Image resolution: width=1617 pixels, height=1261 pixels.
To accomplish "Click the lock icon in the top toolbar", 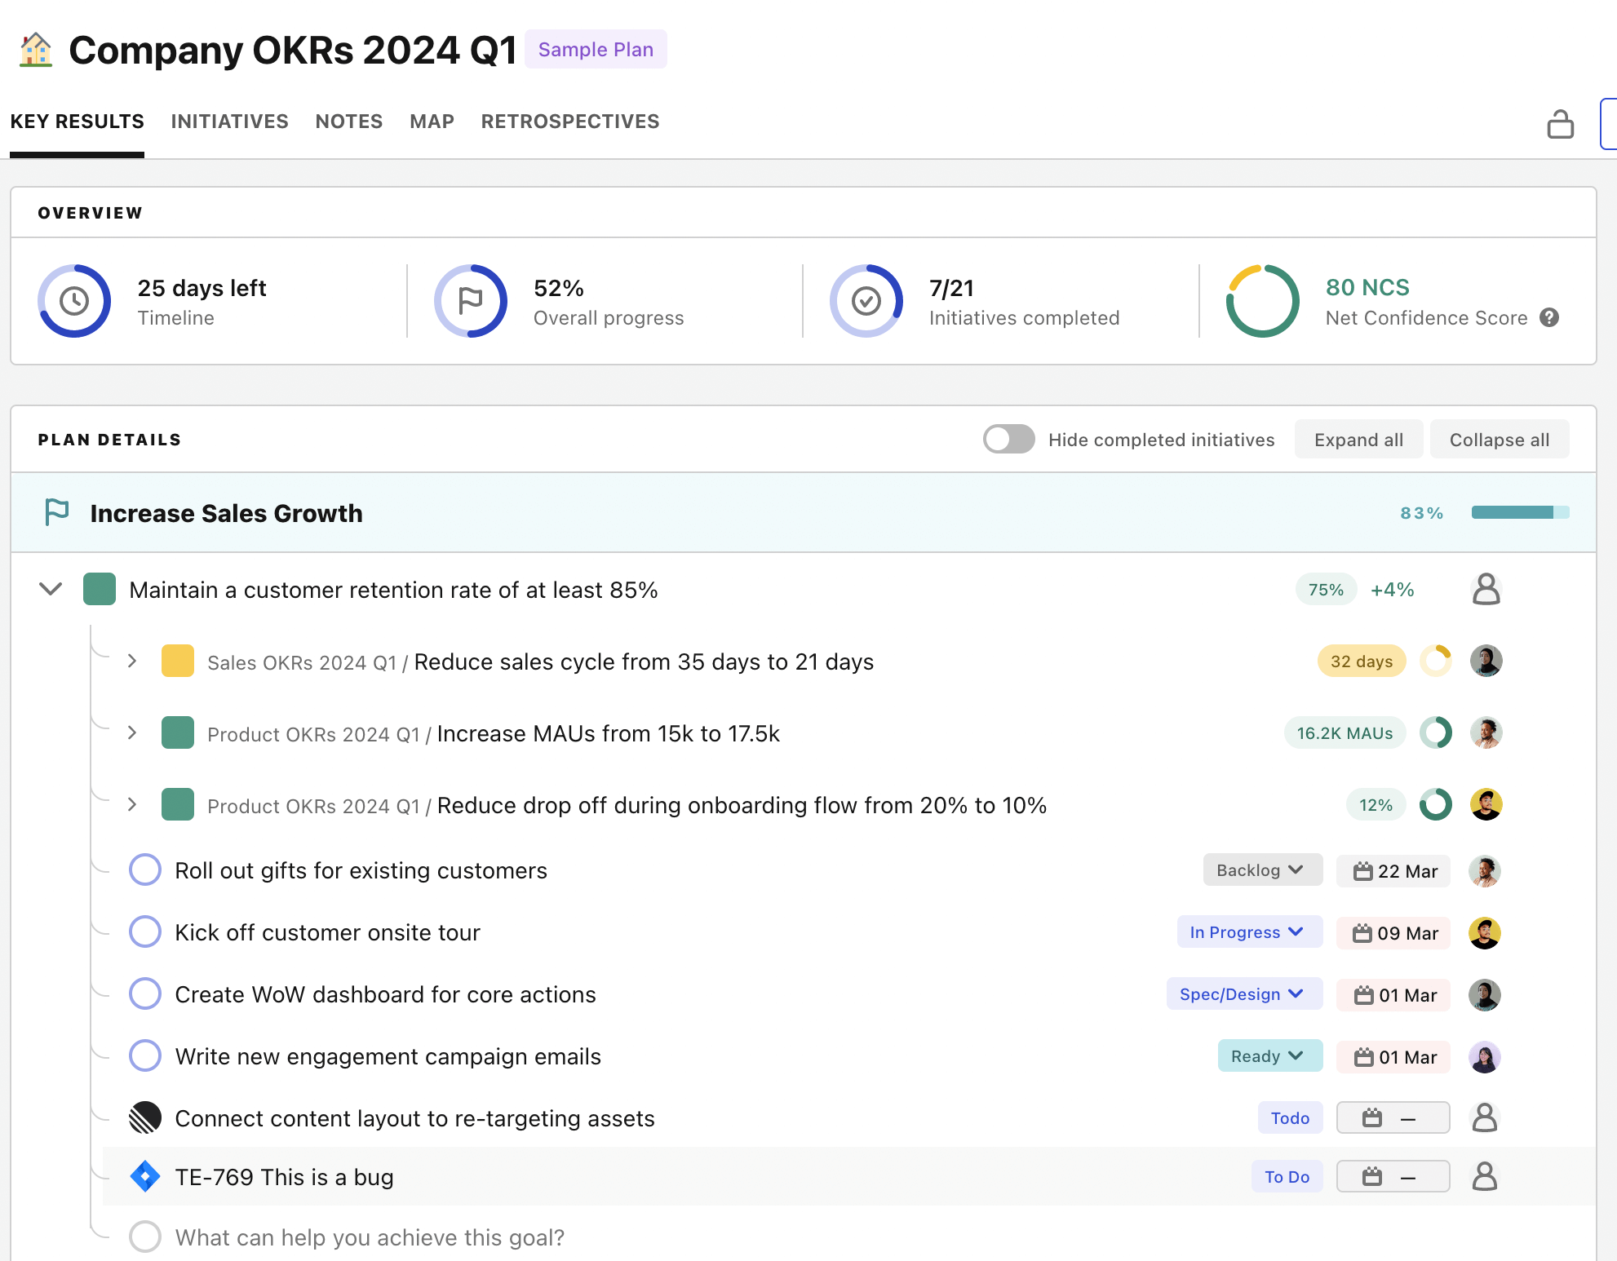I will [1560, 123].
